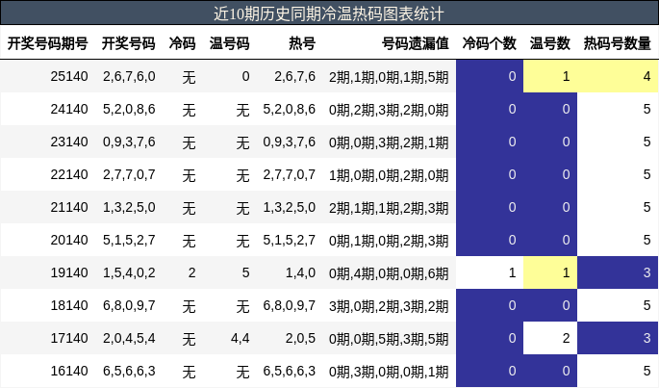Screen dimensions: 659x388
Task: Click the 温号码 column header
Action: coord(230,43)
